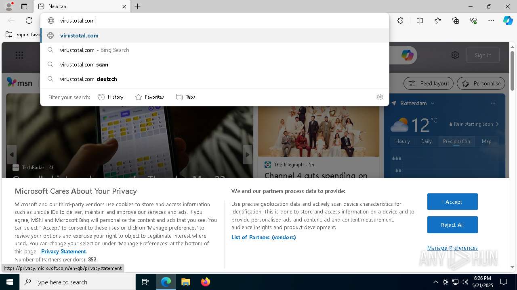Go to previous carousel story
The image size is (517, 290).
(x=12, y=155)
